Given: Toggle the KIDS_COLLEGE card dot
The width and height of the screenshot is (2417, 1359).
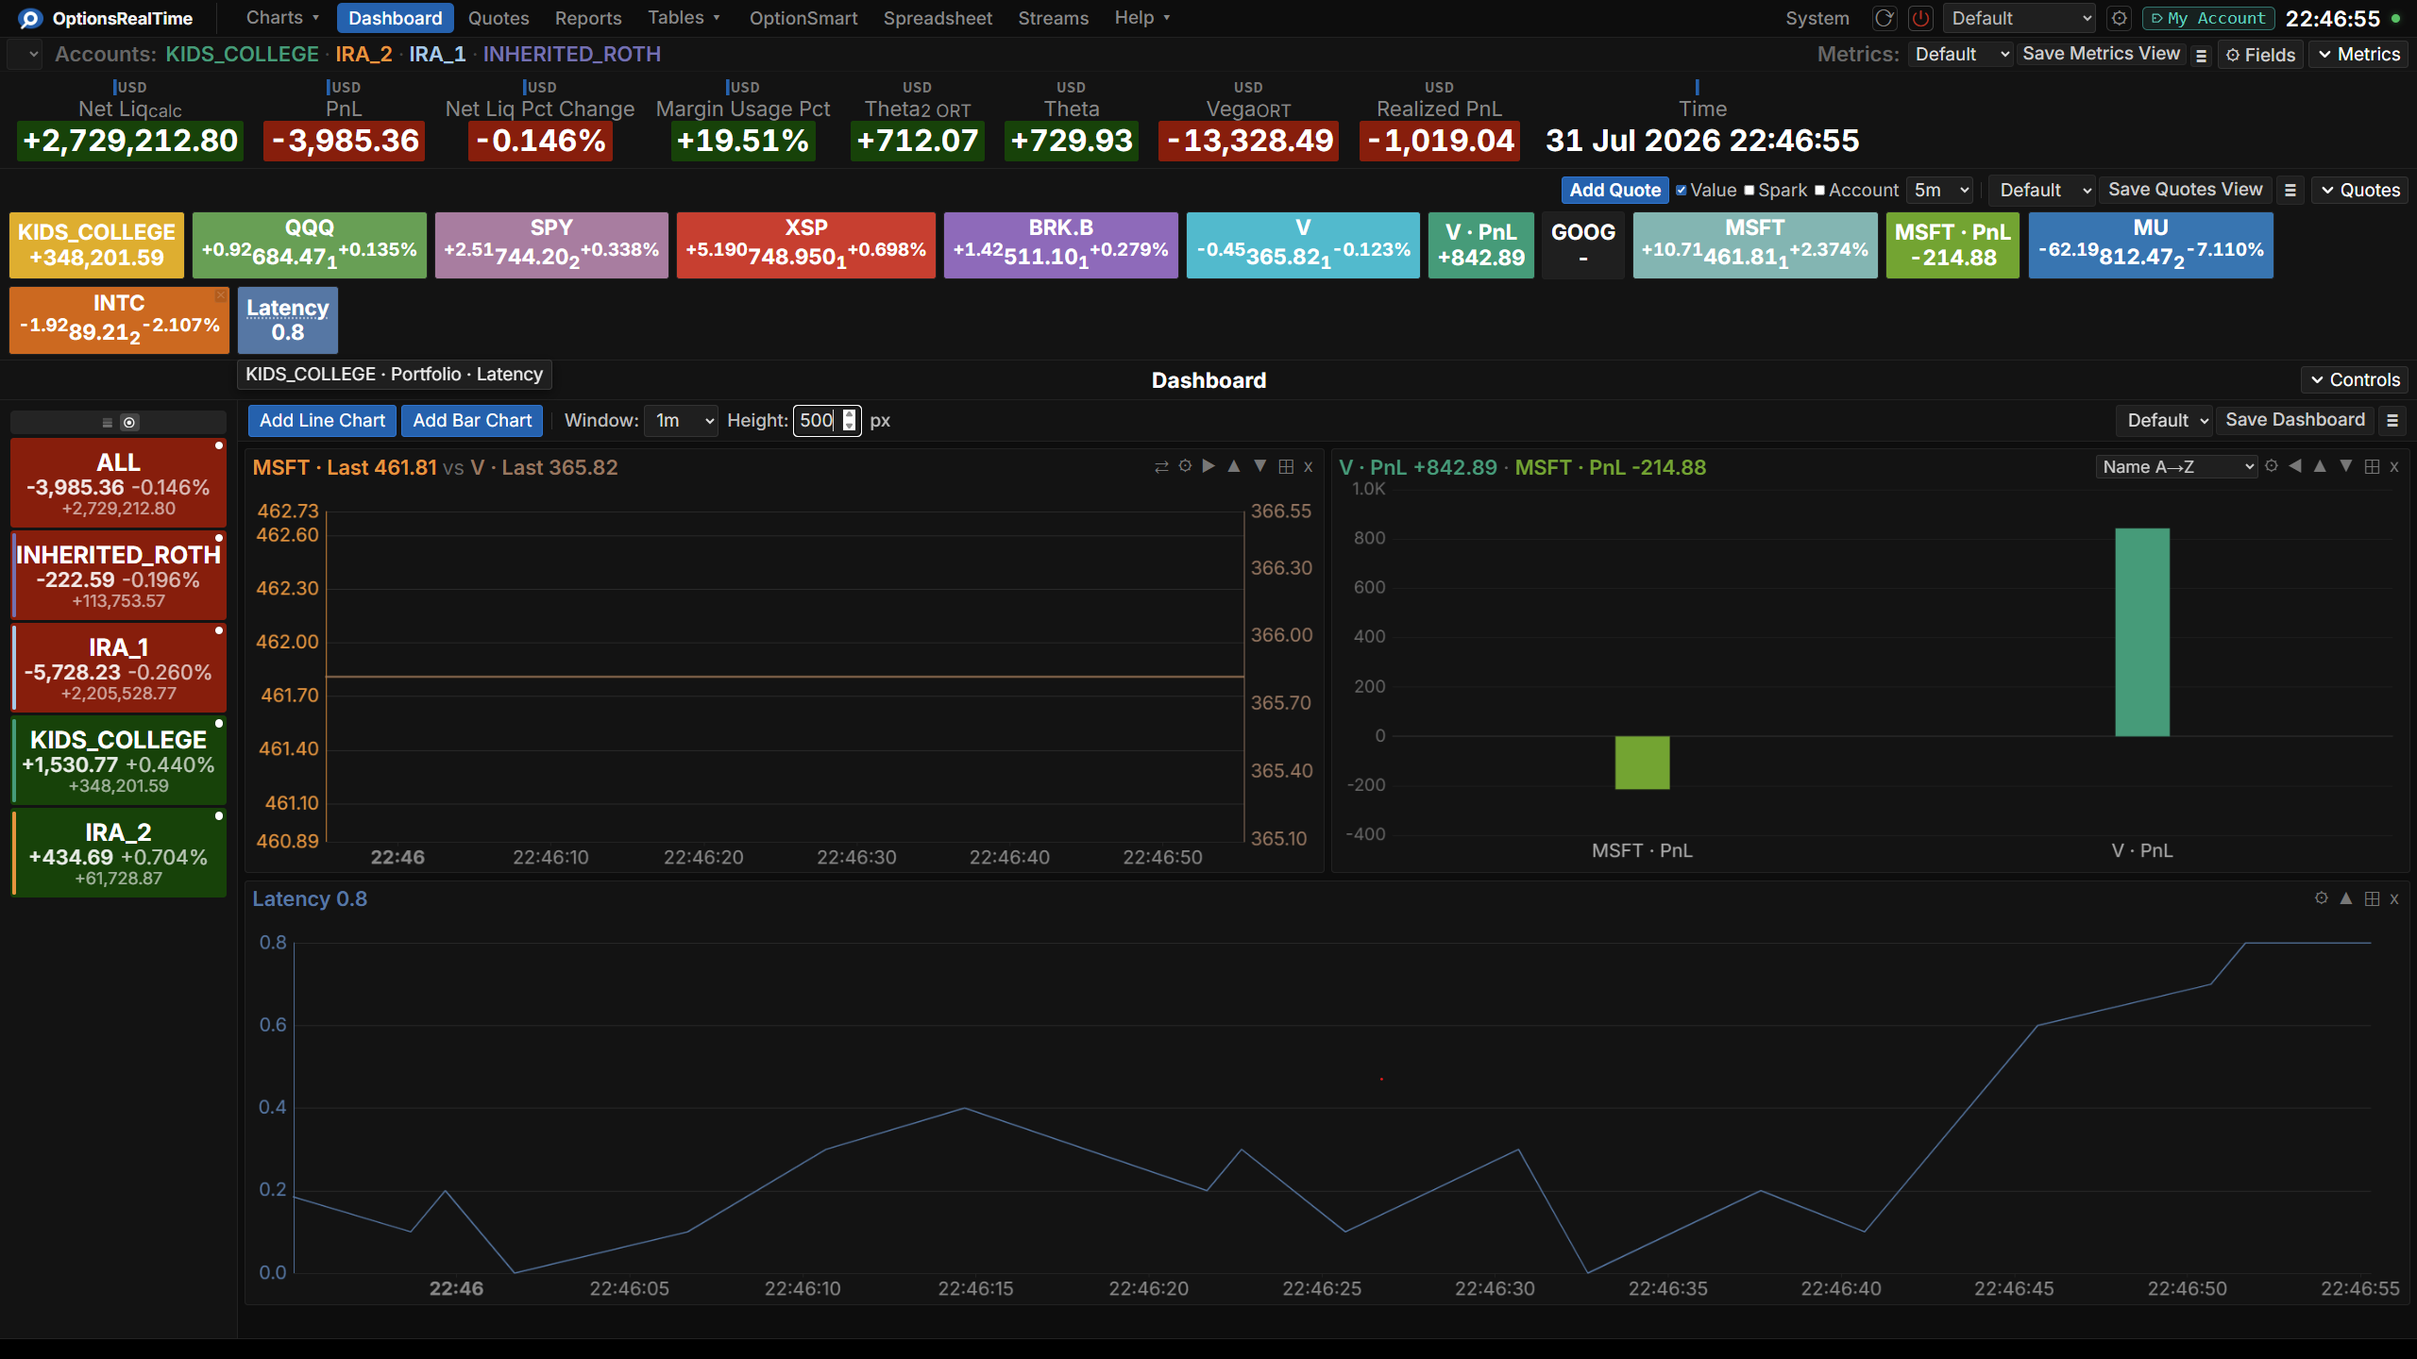Looking at the screenshot, I should (x=219, y=723).
